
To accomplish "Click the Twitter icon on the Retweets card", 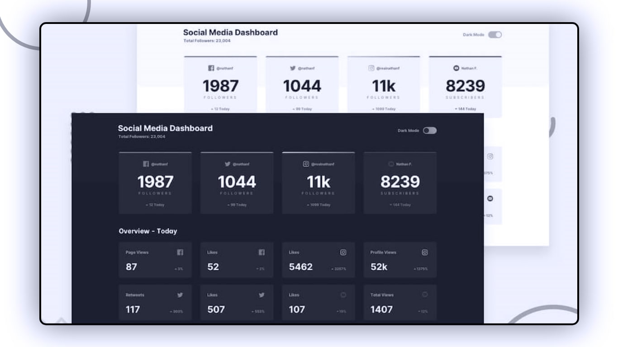I will (180, 295).
